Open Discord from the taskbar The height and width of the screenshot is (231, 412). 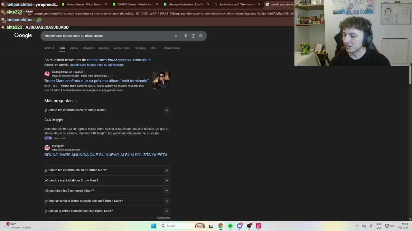pos(239,226)
